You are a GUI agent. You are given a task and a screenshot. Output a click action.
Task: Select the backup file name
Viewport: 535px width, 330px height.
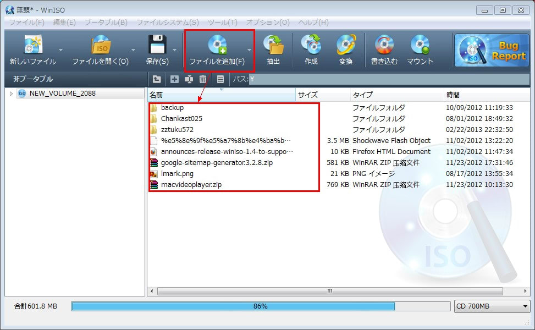coord(172,108)
